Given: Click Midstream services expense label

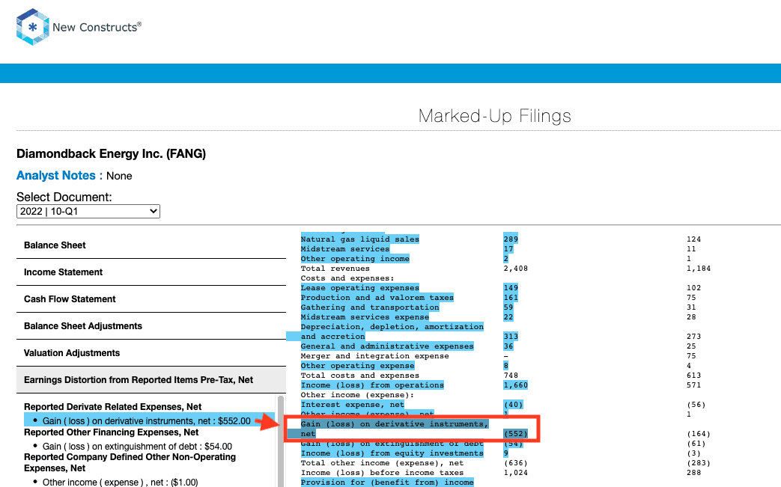Looking at the screenshot, I should 365,317.
